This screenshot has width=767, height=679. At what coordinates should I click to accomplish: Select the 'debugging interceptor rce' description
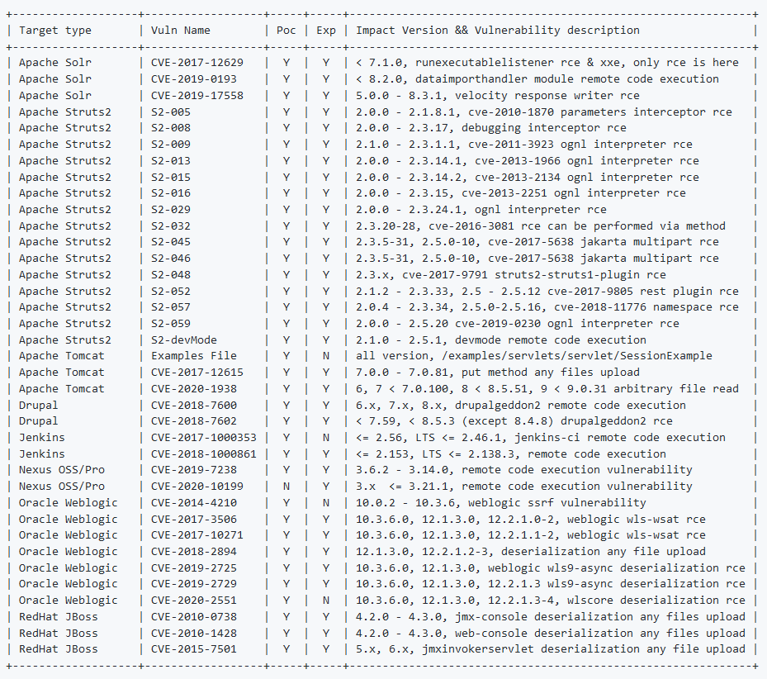[x=543, y=128]
